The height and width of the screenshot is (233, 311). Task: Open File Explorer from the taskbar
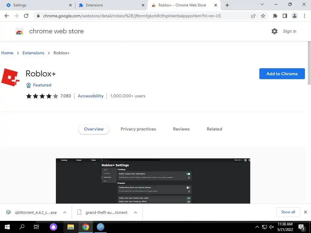click(x=70, y=227)
